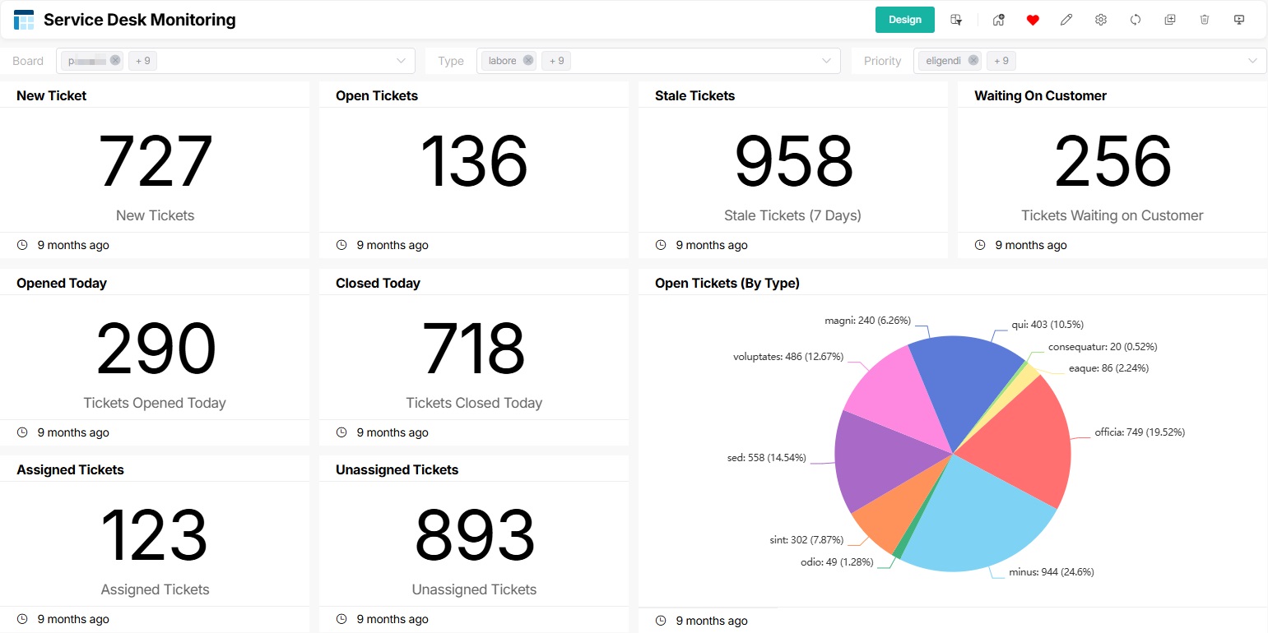Toggle the red heart favorite icon
The height and width of the screenshot is (633, 1268).
pos(1033,20)
